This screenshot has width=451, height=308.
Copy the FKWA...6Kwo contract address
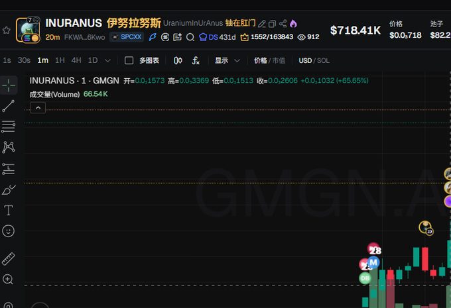[x=85, y=37]
